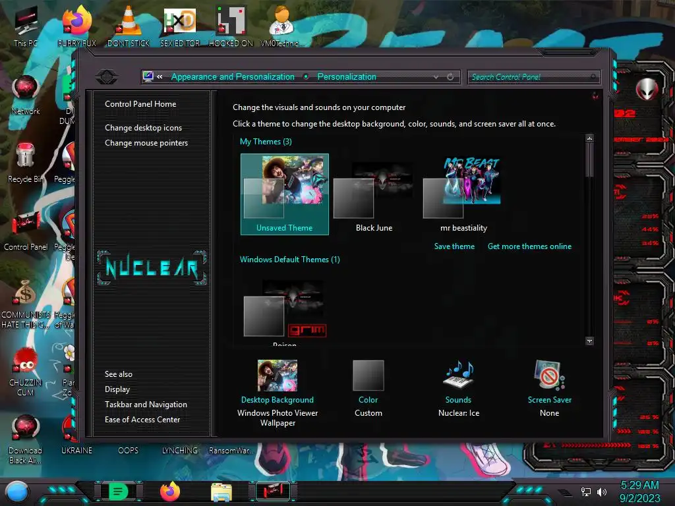Click the breadcrumb double-chevron expander
675x506 pixels.
click(160, 76)
